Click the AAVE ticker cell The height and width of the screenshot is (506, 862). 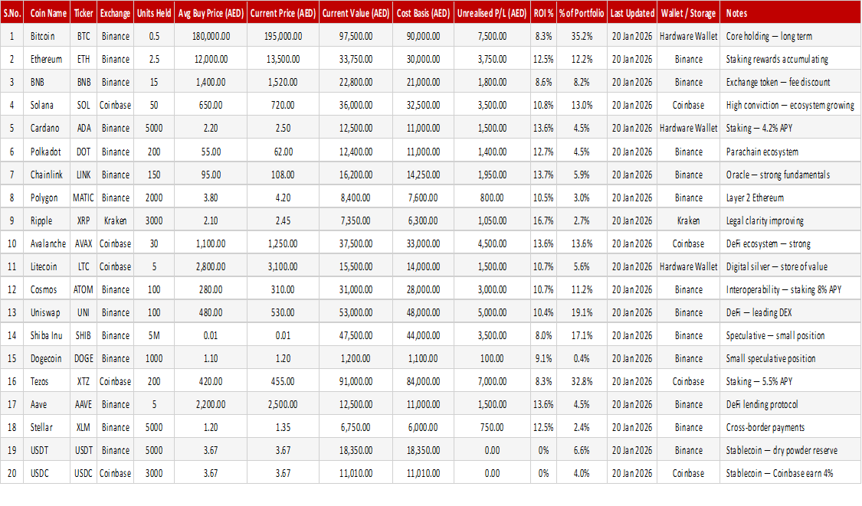(84, 404)
